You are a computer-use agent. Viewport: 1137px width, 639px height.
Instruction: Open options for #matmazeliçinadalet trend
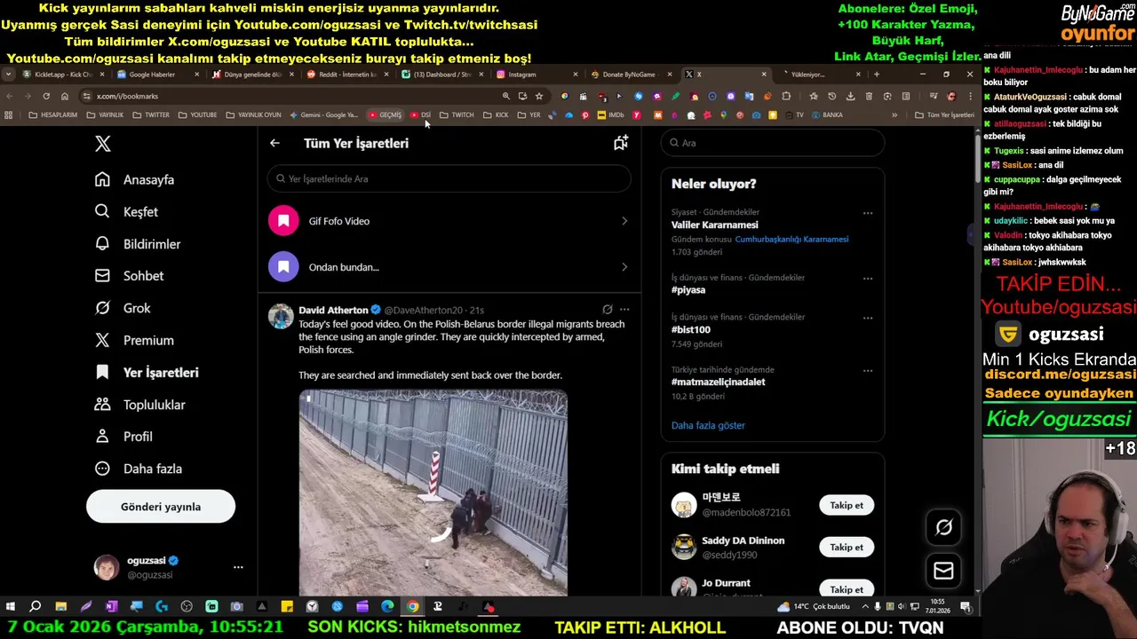(868, 370)
